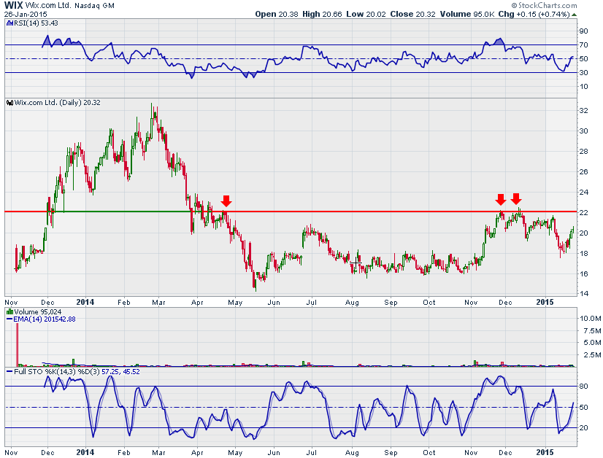Click the Jun label on stochastic panel date axis
The image size is (603, 458).
(x=274, y=453)
